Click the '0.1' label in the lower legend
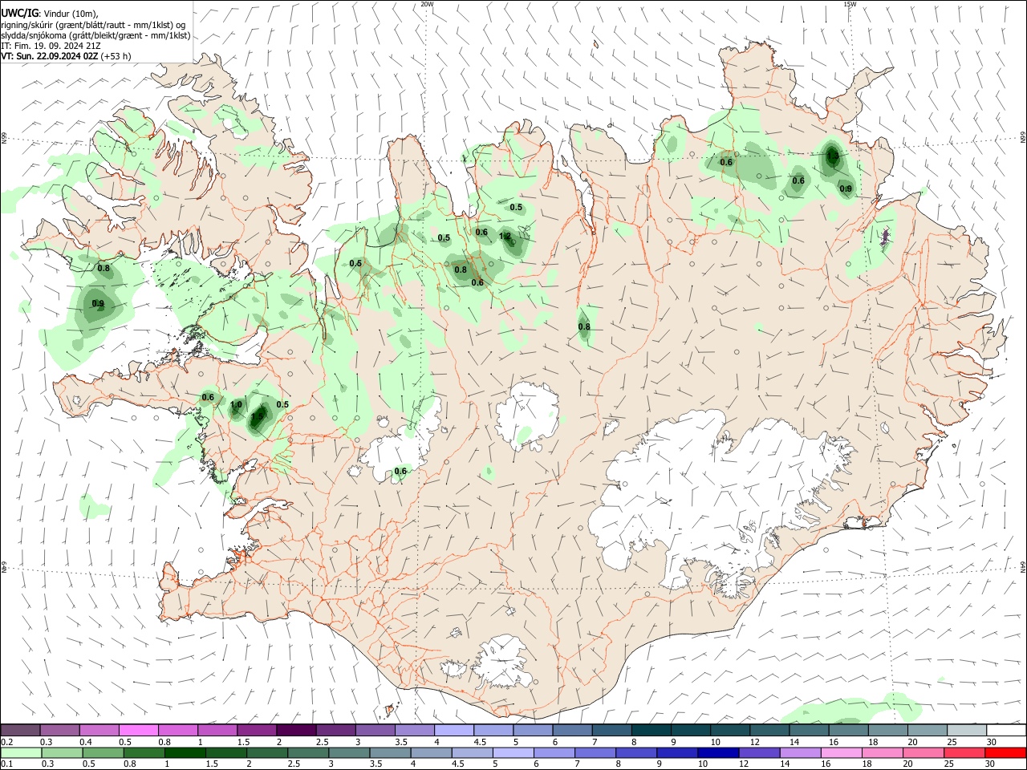This screenshot has width=1027, height=770. [7, 764]
